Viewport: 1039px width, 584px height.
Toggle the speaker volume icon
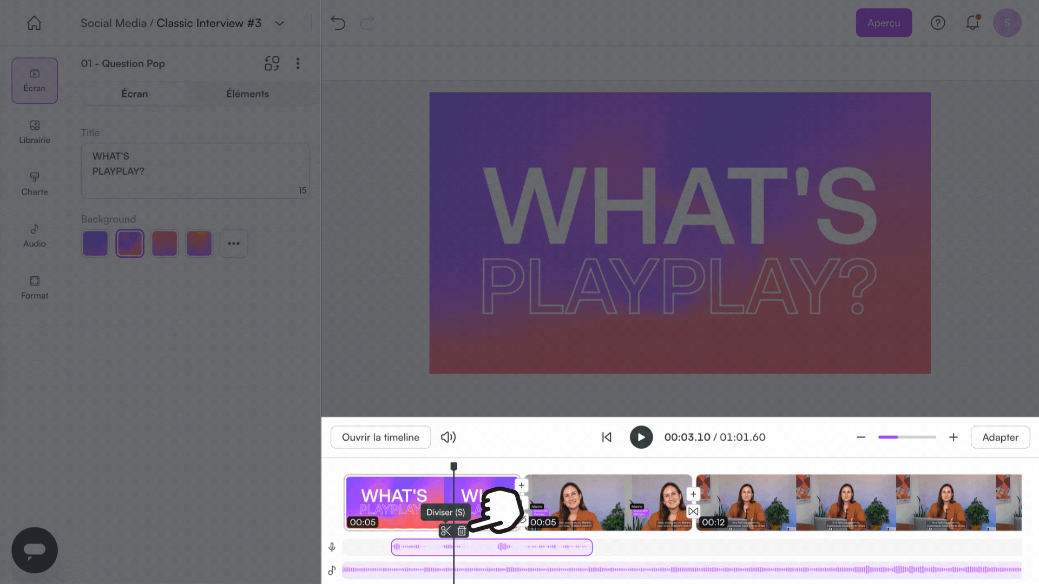448,437
